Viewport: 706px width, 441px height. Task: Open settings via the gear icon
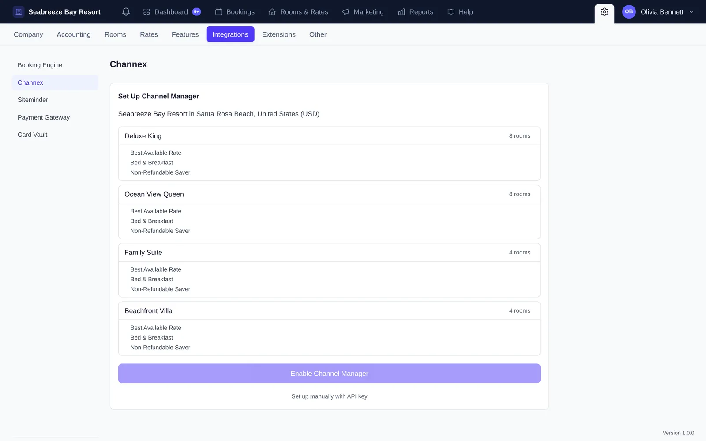604,12
